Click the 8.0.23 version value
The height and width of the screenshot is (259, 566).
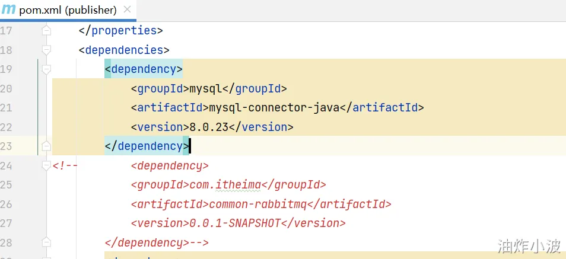point(208,127)
